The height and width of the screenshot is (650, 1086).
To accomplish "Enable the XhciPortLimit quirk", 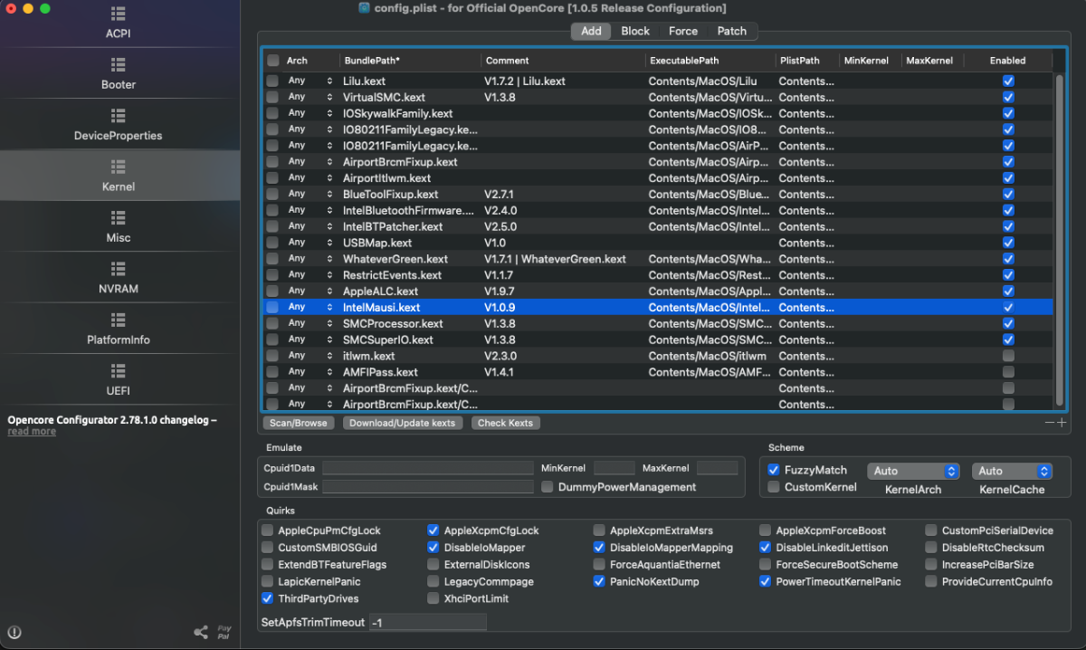I will 433,598.
